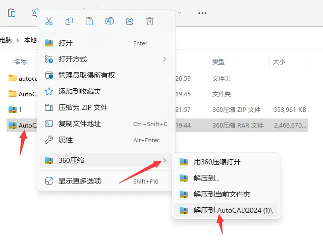This screenshot has width=323, height=241.
Task: Choose 解压到当前文件夹 submenu option
Action: coord(226,194)
